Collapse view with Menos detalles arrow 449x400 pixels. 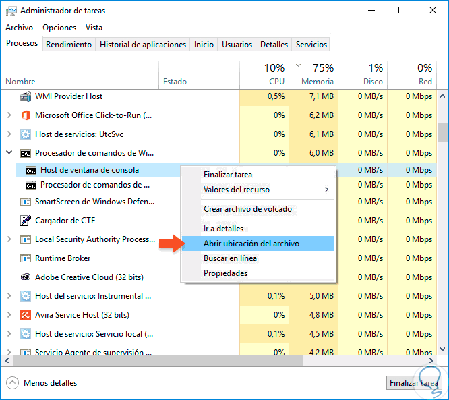[x=12, y=383]
